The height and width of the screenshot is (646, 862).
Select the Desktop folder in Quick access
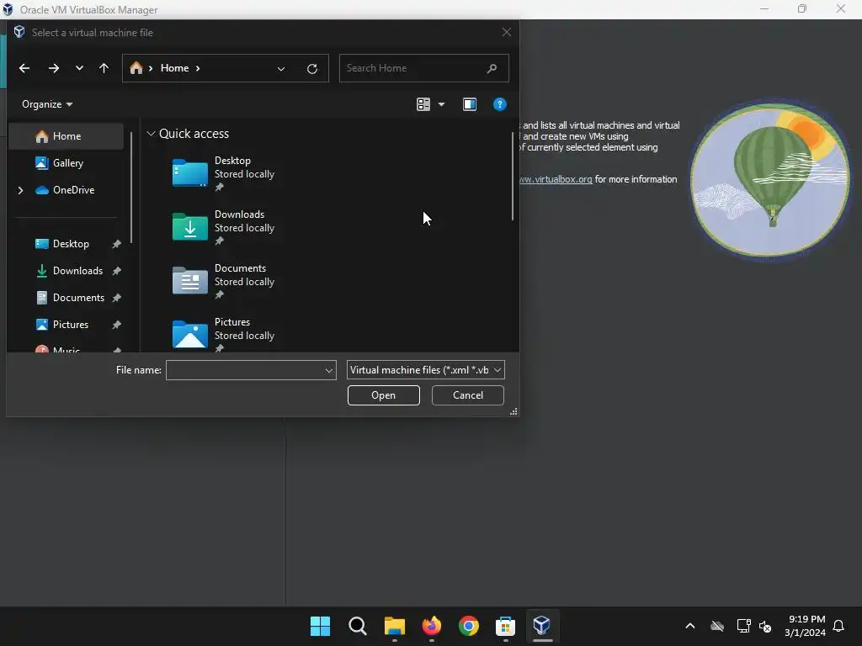click(224, 173)
